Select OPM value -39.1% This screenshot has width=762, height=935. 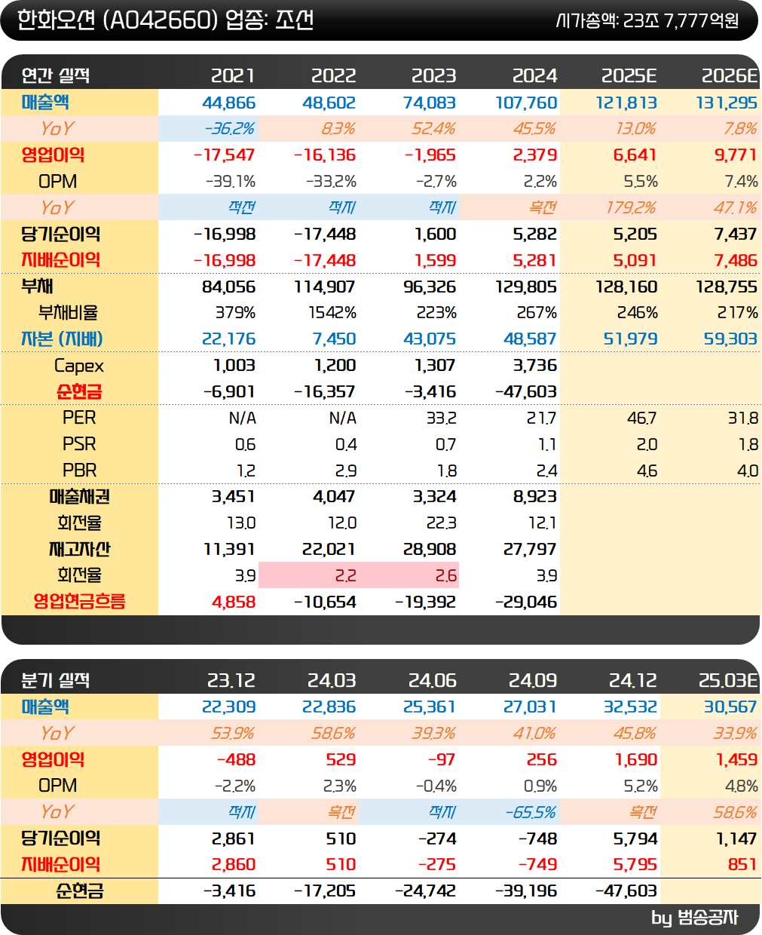pos(231,182)
